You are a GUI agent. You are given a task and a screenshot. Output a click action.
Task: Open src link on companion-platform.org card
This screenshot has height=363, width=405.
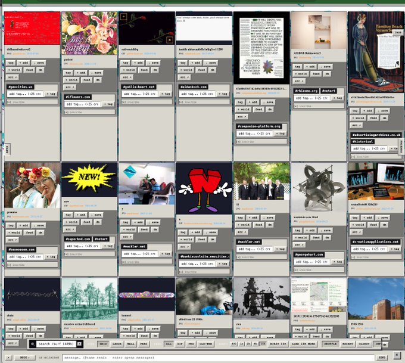[241, 117]
